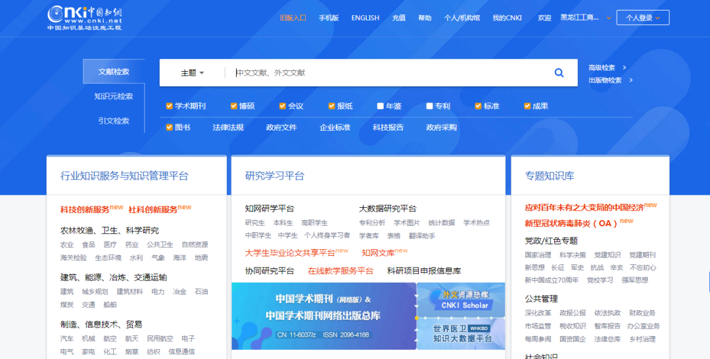Open 社科创新服务 link
This screenshot has height=359, width=710.
(x=153, y=210)
